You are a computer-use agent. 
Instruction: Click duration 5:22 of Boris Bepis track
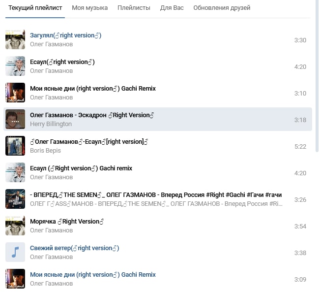click(300, 147)
